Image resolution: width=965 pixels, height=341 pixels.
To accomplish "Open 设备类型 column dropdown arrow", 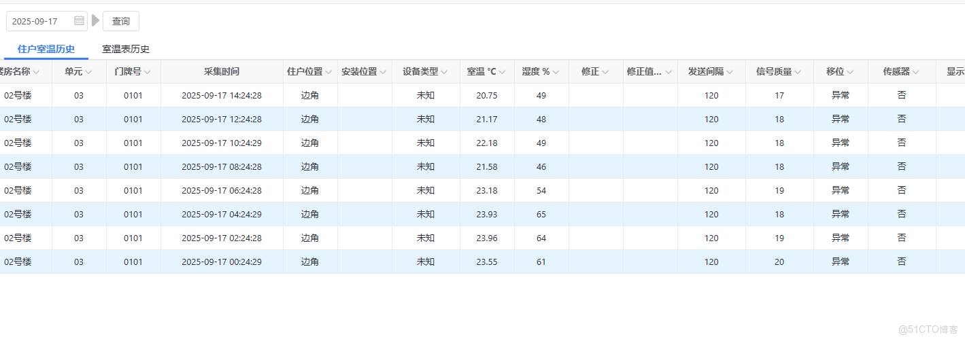I will [444, 72].
